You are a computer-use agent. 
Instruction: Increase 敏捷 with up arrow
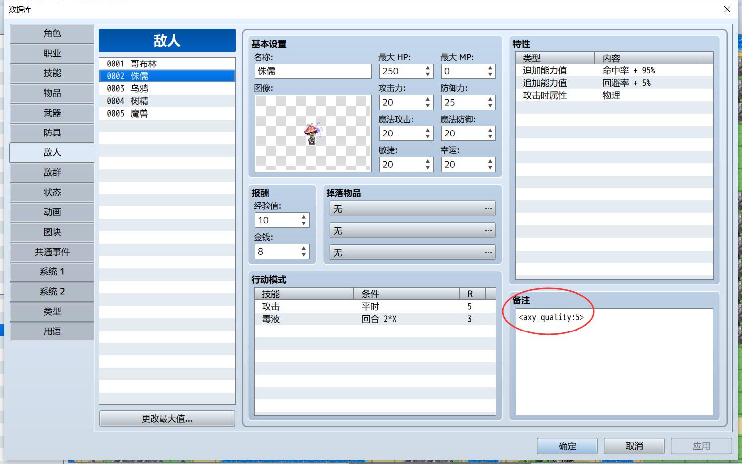[x=428, y=161]
